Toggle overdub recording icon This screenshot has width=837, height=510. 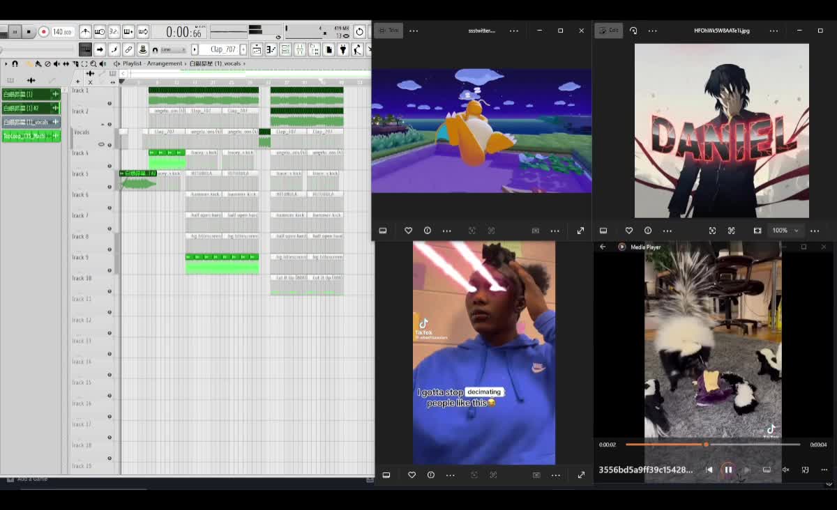point(128,32)
